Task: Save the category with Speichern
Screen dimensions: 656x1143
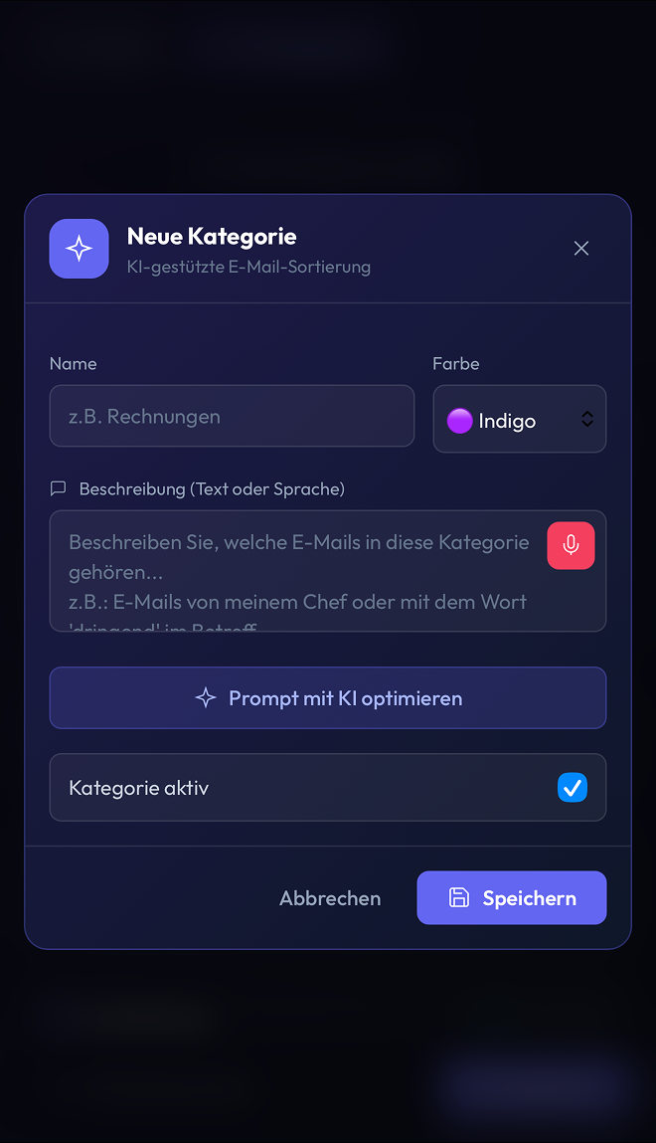Action: pyautogui.click(x=511, y=898)
